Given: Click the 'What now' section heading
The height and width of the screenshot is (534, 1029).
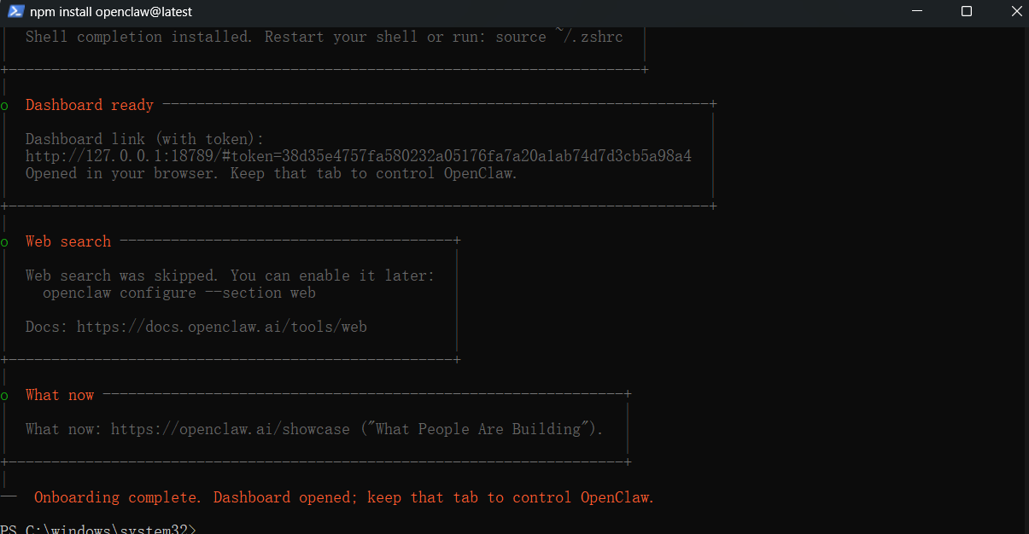Looking at the screenshot, I should point(60,395).
